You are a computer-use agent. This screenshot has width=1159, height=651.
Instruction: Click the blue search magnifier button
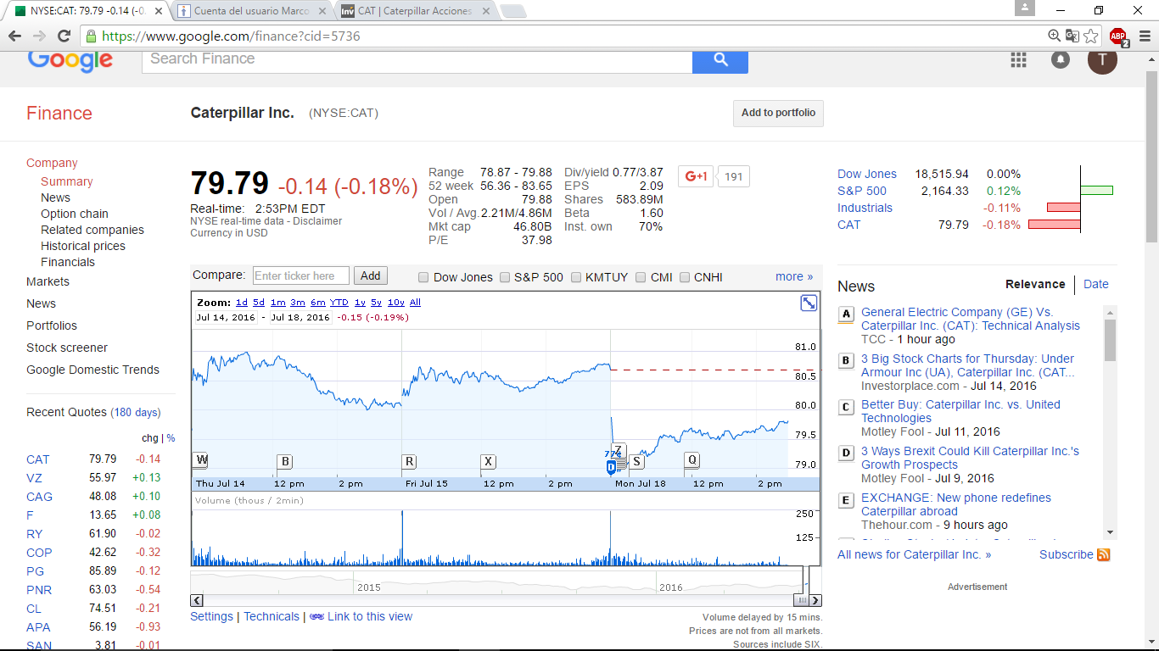(x=719, y=59)
